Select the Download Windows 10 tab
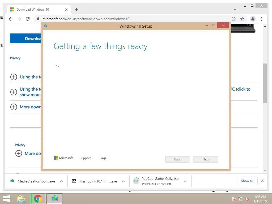This screenshot has width=272, height=204. click(39, 10)
